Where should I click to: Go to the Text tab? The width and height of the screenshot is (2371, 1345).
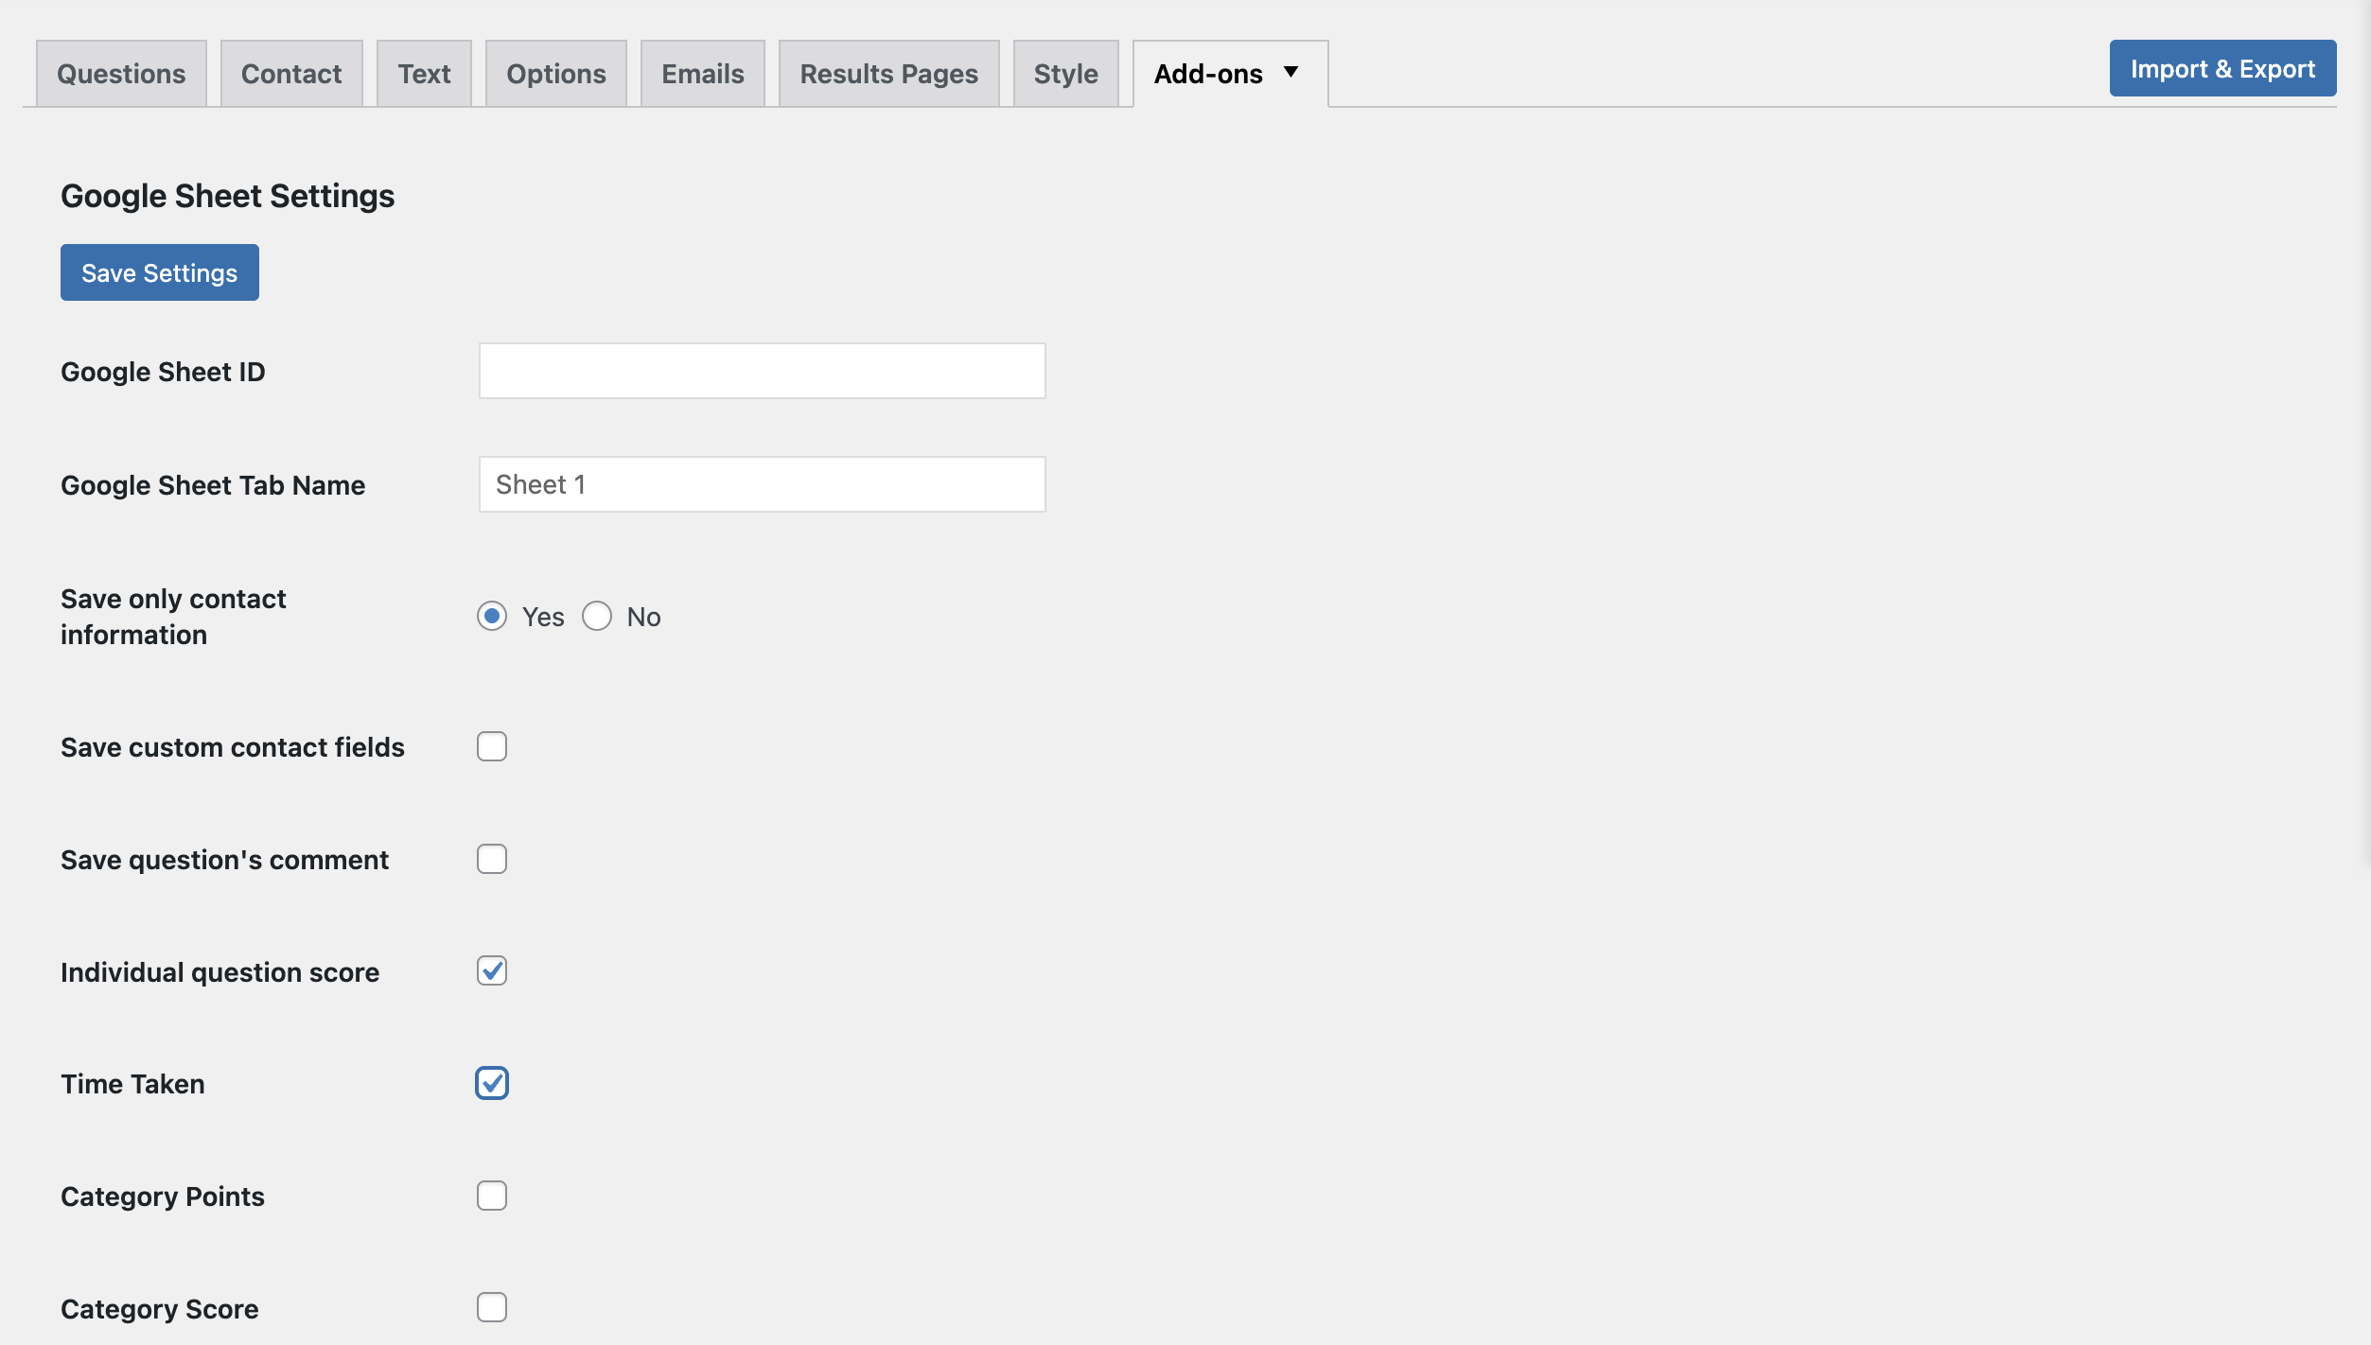click(424, 74)
